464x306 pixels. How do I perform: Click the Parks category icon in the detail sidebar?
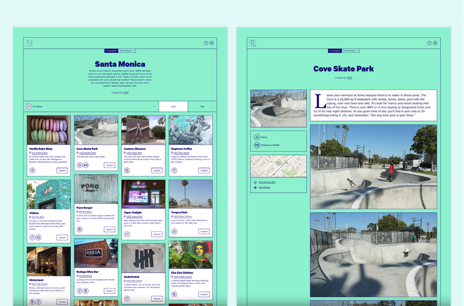[x=257, y=137]
